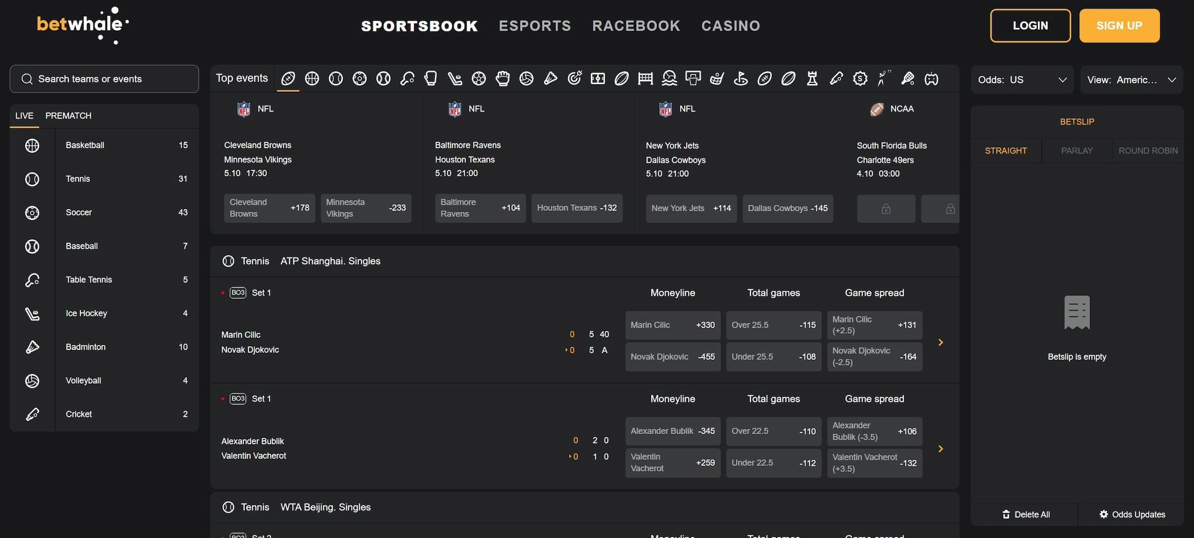1194x538 pixels.
Task: Select the golf sport icon
Action: point(741,79)
